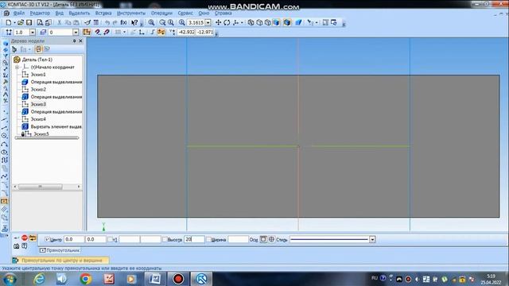Open the Операции menu

pos(161,14)
